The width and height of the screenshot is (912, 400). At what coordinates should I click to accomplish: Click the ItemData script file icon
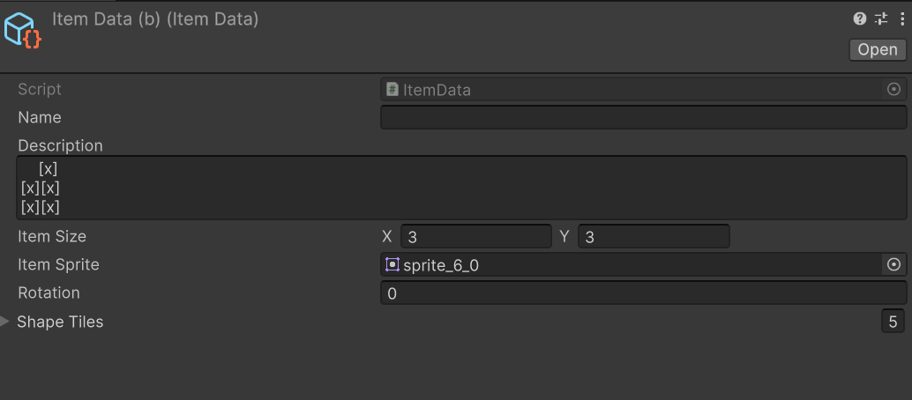[x=392, y=89]
